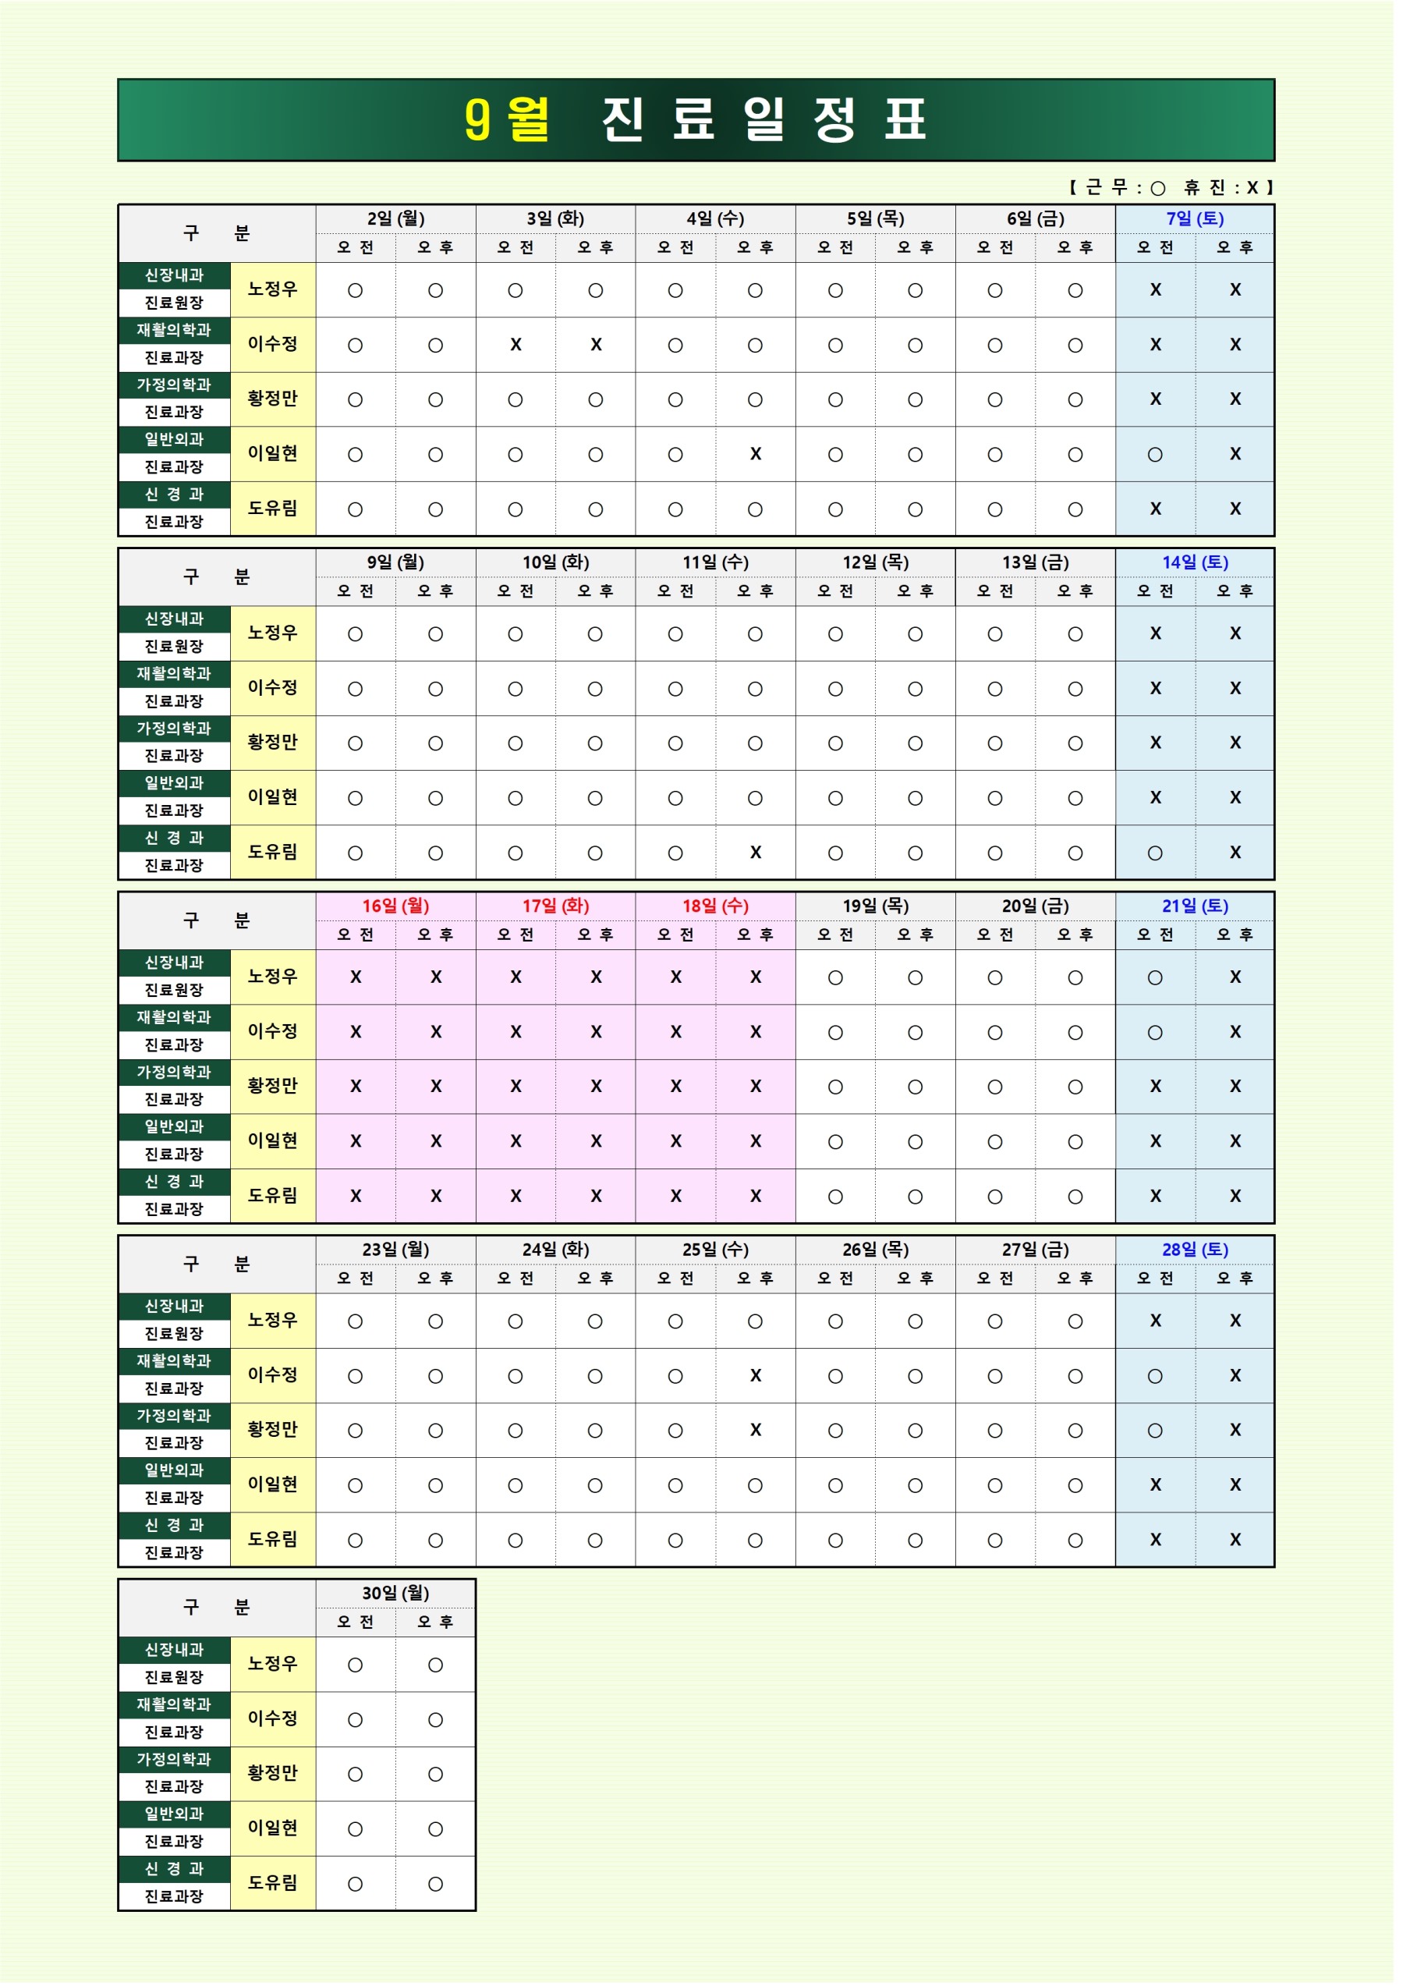This screenshot has width=1403, height=1986.
Task: Click 도유림 name in the 23일 week table
Action: (x=272, y=1539)
